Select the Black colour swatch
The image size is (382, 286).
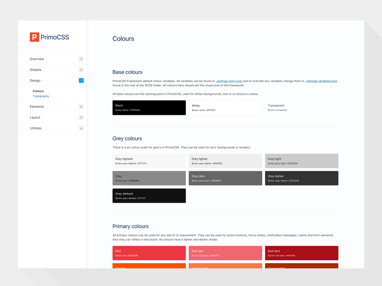pos(149,108)
